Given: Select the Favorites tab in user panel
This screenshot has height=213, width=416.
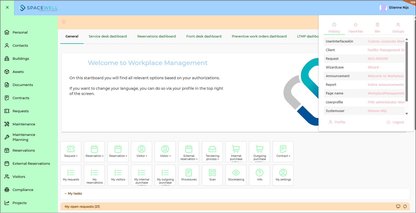Looking at the screenshot, I should (356, 28).
